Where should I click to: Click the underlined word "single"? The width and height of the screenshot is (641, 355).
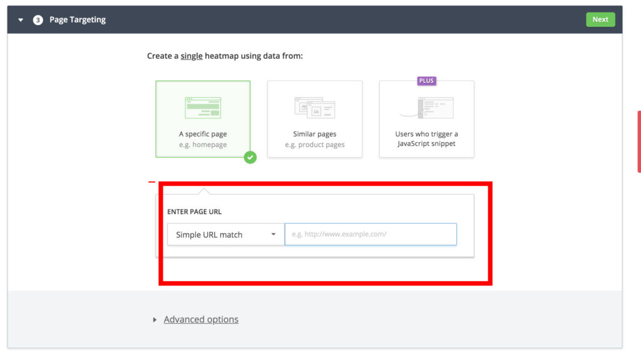pos(192,56)
